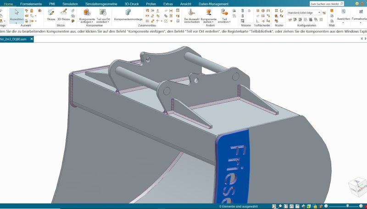The width and height of the screenshot is (367, 209).
Task: Switch to the Formelemente tab
Action: point(30,4)
